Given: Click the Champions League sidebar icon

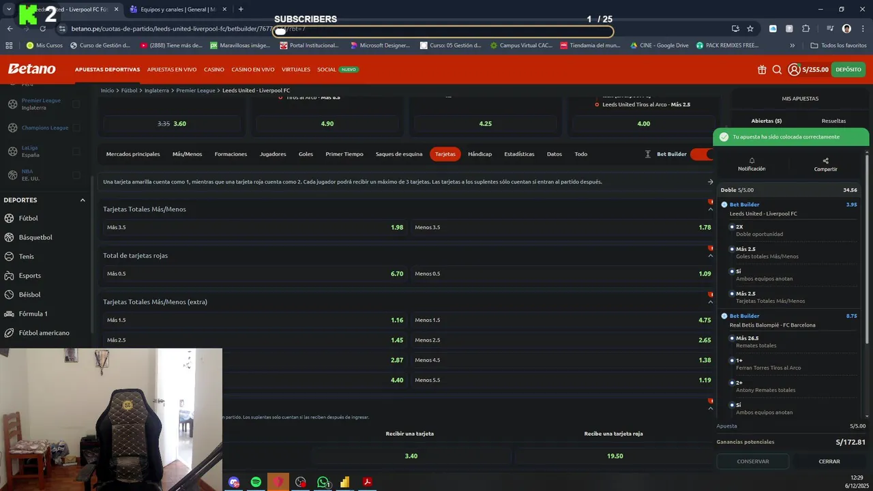Looking at the screenshot, I should pos(13,128).
